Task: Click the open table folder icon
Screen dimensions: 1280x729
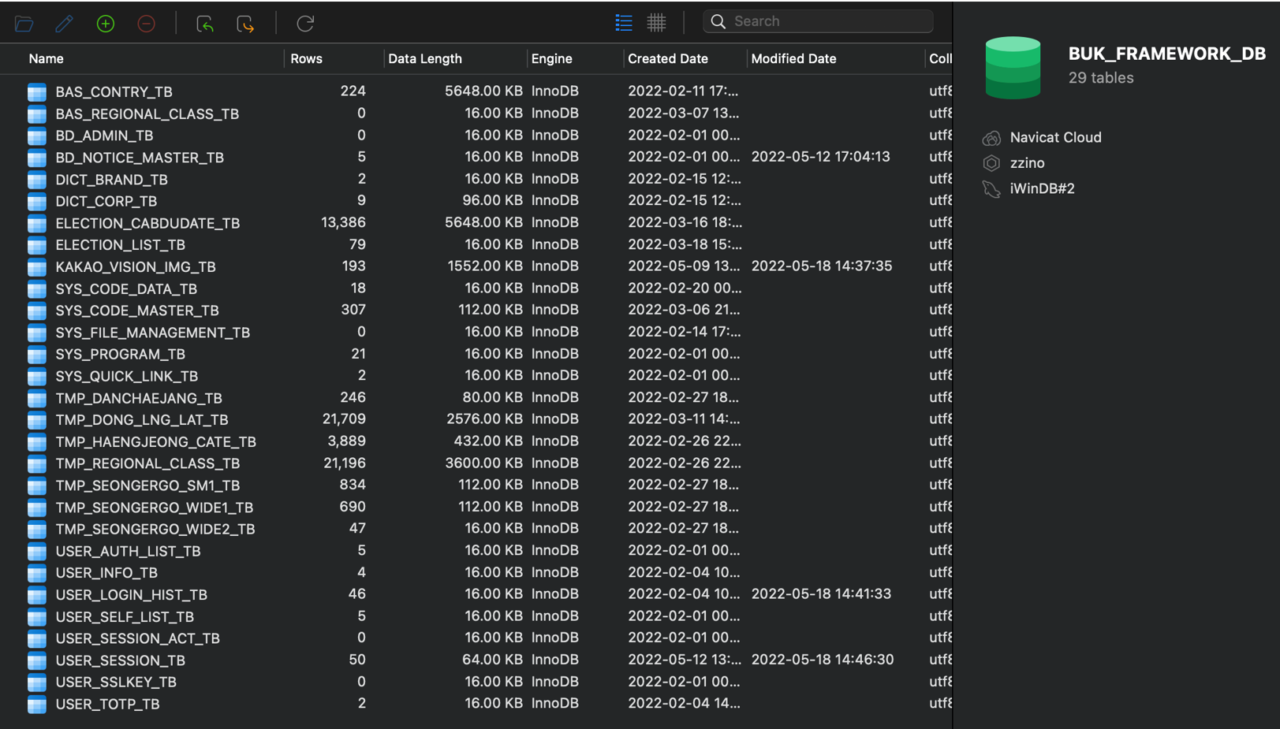Action: [24, 24]
